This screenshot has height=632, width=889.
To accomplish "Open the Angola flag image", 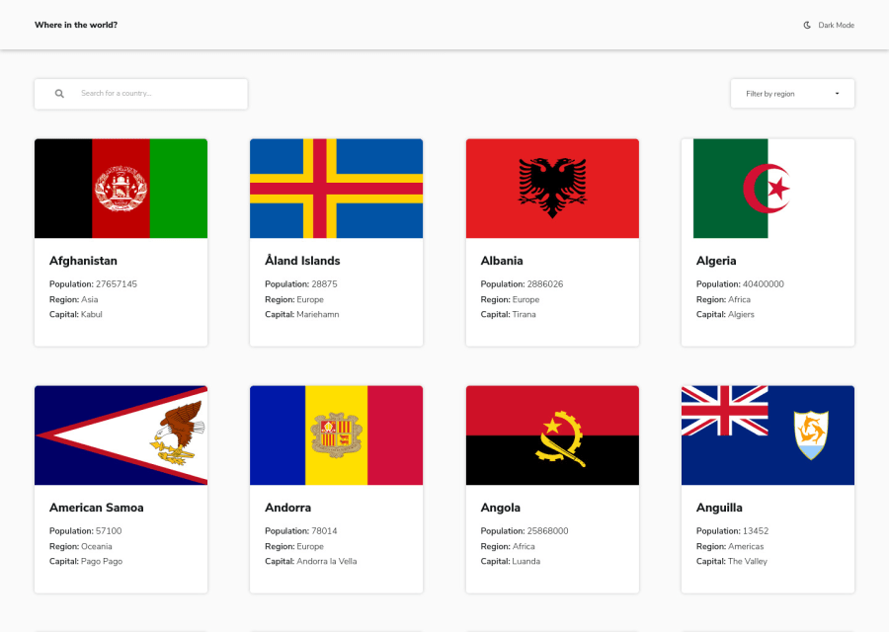I will click(552, 435).
